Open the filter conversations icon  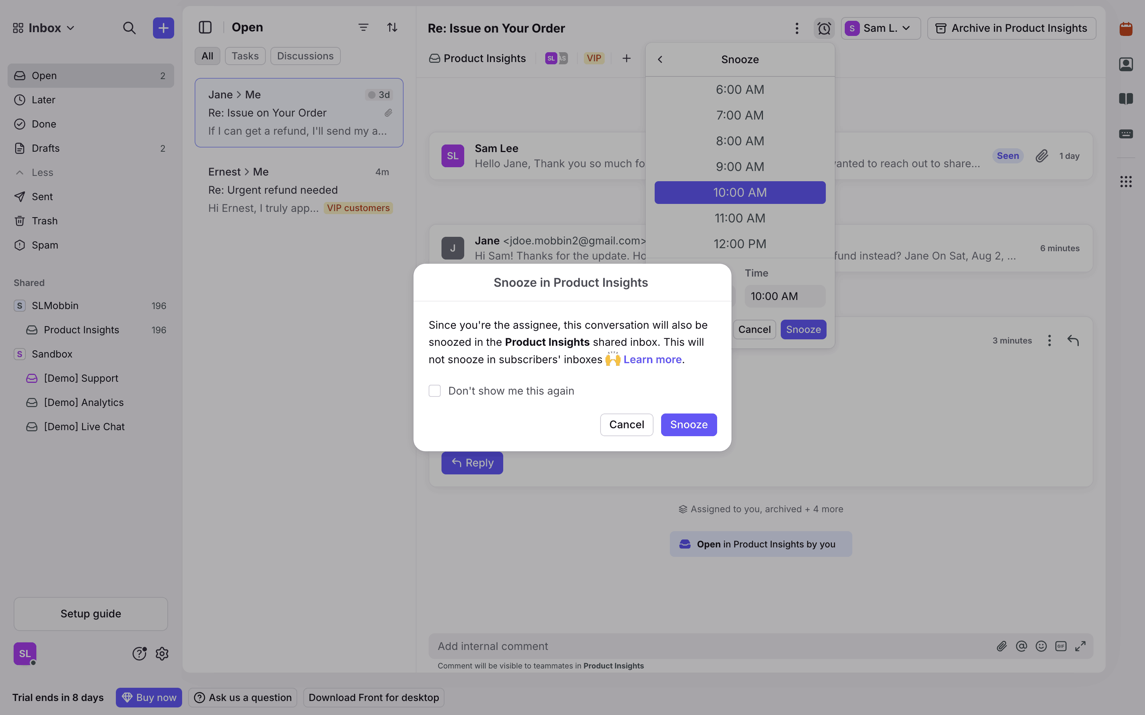363,27
